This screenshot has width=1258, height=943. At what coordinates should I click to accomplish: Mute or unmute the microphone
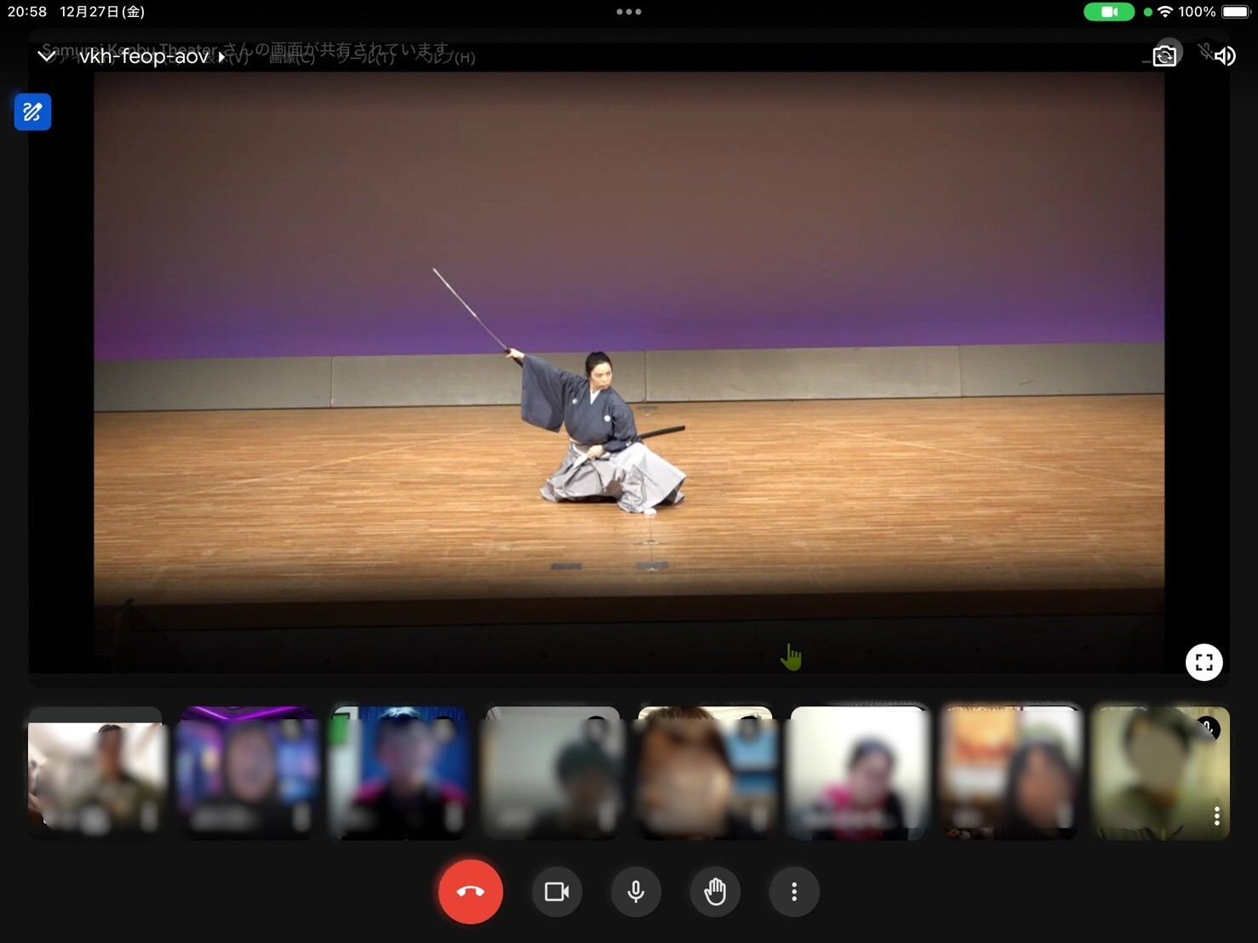pos(636,891)
